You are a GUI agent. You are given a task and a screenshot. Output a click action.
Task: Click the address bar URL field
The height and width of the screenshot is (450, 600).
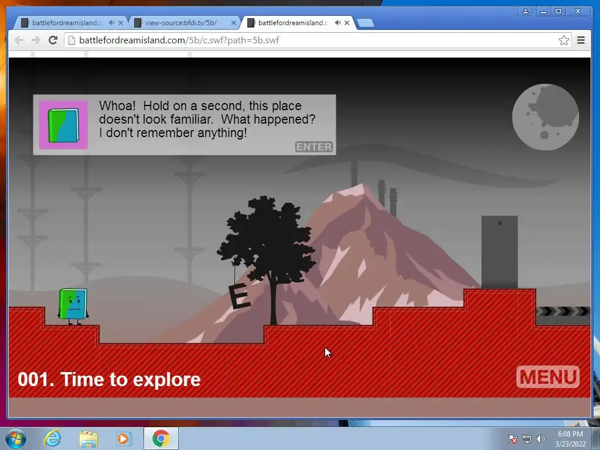click(318, 40)
